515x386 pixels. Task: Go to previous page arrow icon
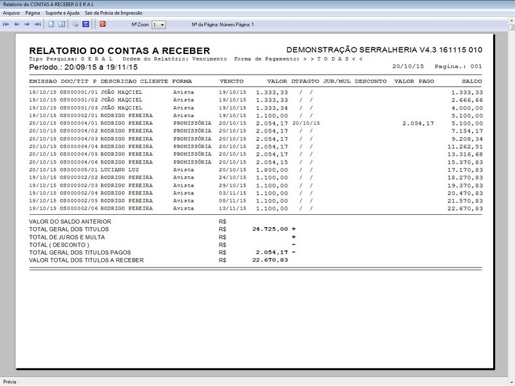(x=17, y=24)
